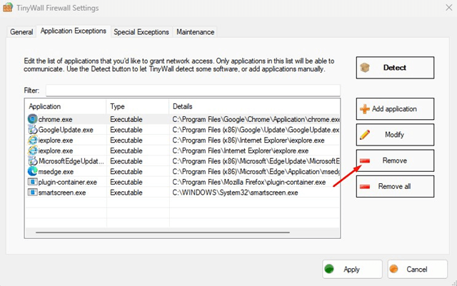457x286 pixels.
Task: Click the Executable type of msedge.exe
Action: pos(126,172)
